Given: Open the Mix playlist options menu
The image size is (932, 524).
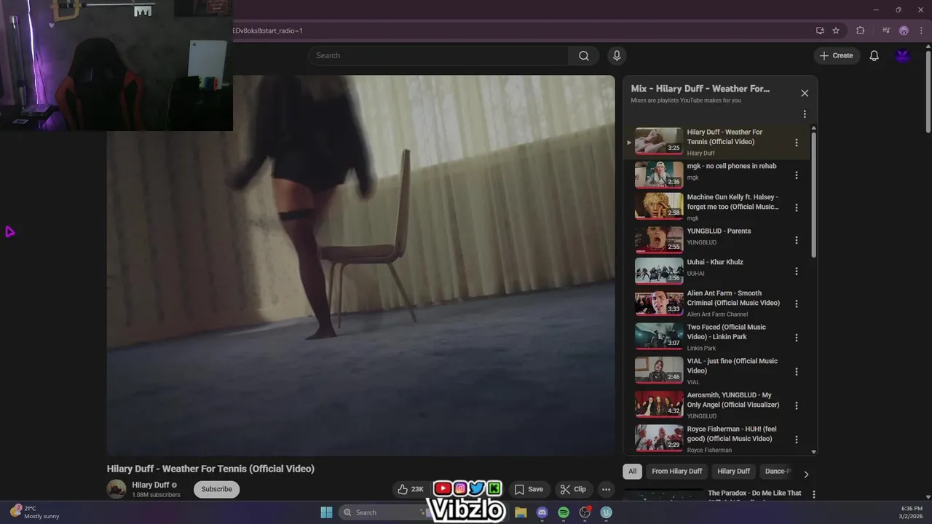Looking at the screenshot, I should pos(805,114).
